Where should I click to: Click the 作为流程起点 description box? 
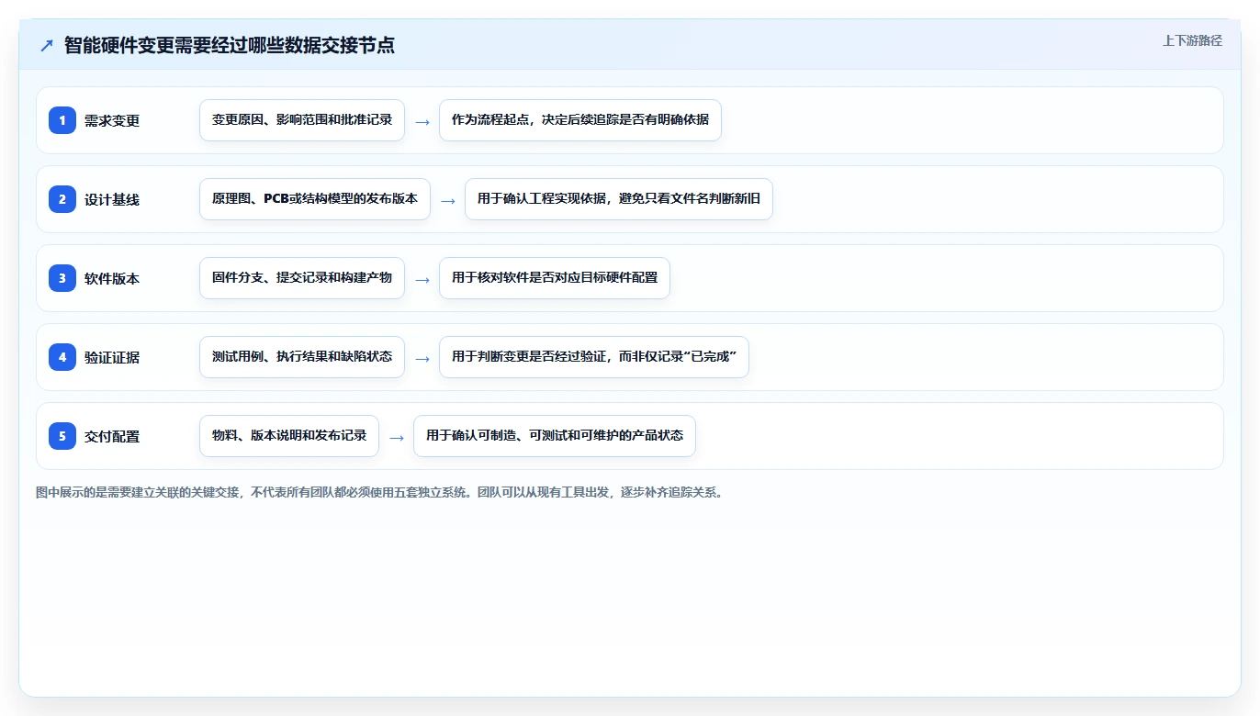click(x=580, y=120)
